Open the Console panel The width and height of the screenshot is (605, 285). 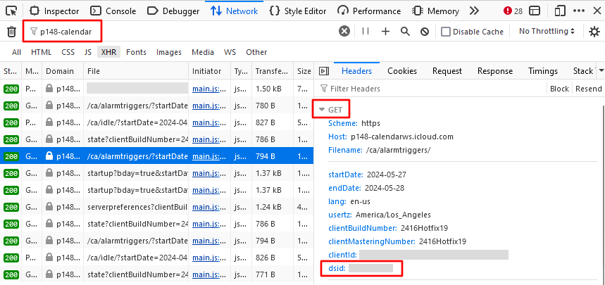[113, 11]
